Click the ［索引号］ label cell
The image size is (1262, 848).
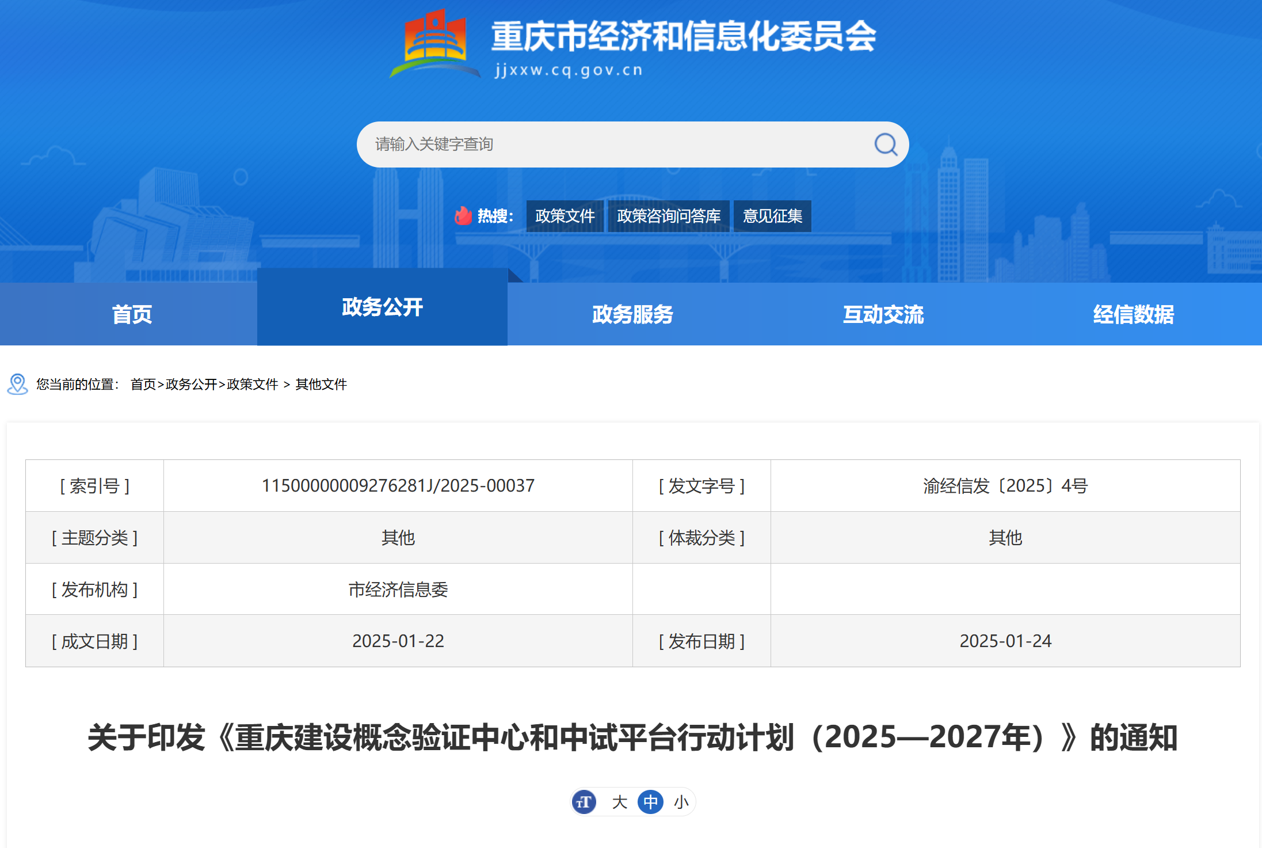point(95,486)
